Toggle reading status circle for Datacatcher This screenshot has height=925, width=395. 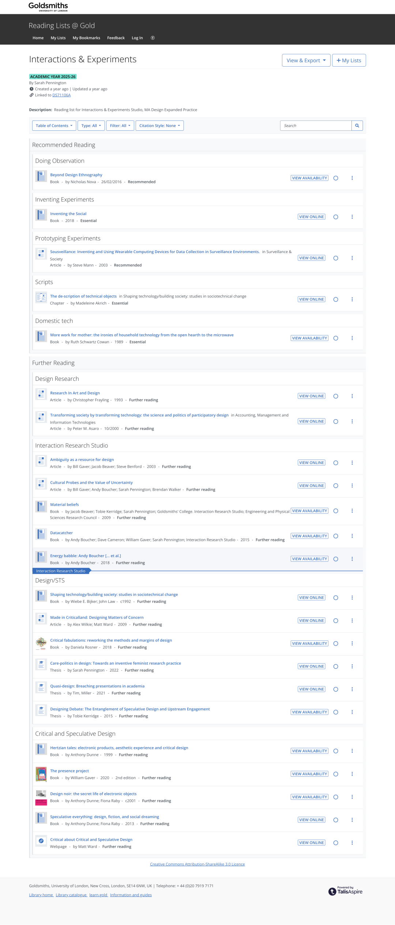[x=336, y=536]
